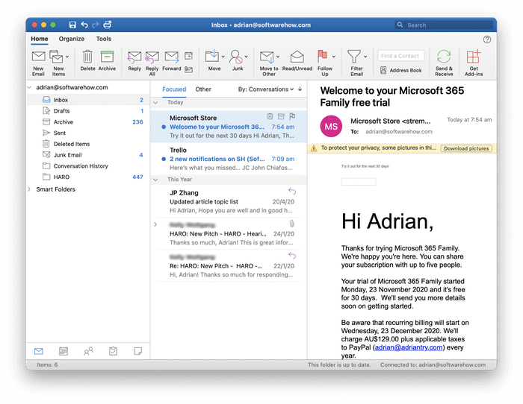The image size is (523, 404).
Task: Click the Archive ribbon icon
Action: (x=107, y=57)
